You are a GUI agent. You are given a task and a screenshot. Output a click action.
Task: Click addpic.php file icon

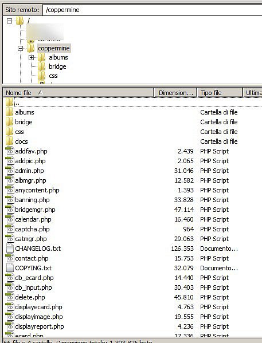pyautogui.click(x=10, y=161)
